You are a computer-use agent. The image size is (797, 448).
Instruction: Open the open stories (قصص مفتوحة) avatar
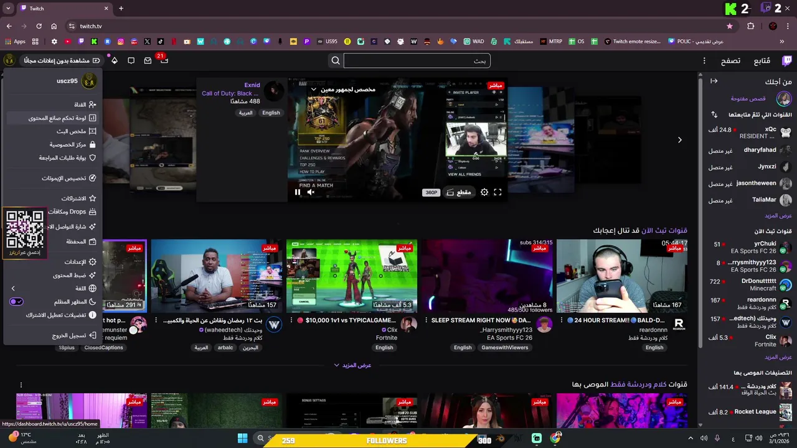click(784, 98)
